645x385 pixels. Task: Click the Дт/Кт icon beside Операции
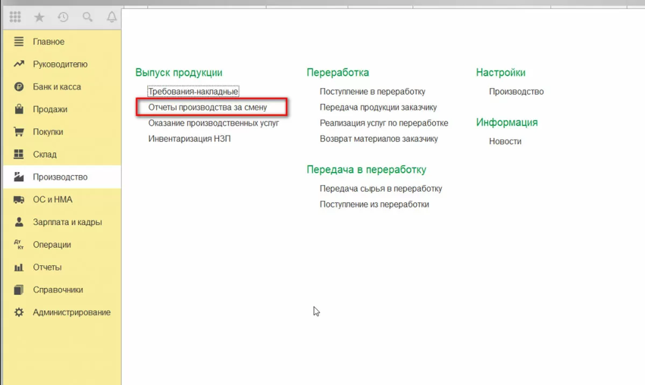point(19,245)
